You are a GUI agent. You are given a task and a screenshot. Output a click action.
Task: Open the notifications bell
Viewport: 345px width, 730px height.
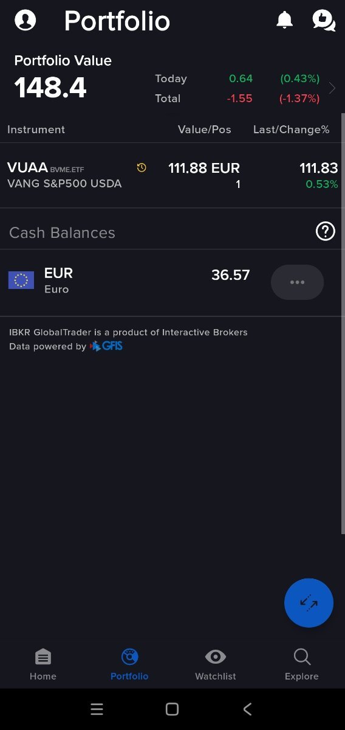click(284, 20)
